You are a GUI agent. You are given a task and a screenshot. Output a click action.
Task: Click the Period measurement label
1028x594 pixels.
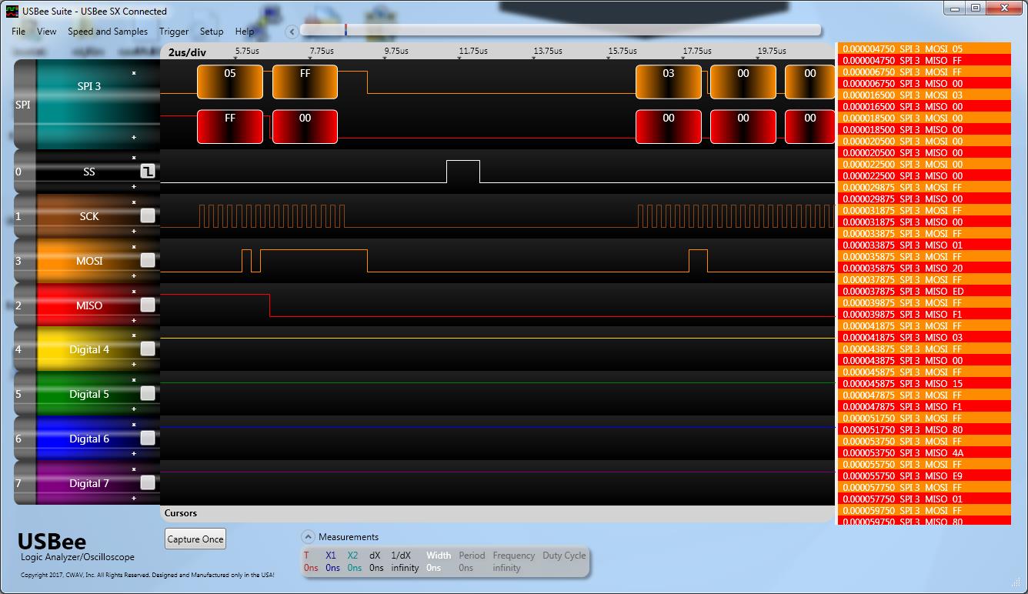point(472,556)
